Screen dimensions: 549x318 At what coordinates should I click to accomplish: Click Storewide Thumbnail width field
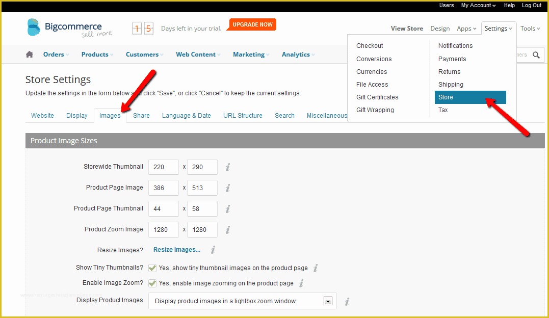(164, 167)
